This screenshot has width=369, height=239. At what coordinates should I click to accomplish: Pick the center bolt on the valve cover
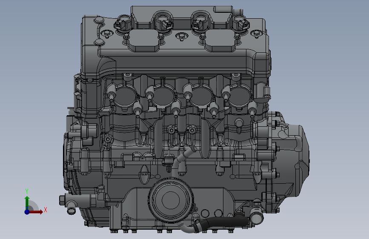(x=181, y=36)
